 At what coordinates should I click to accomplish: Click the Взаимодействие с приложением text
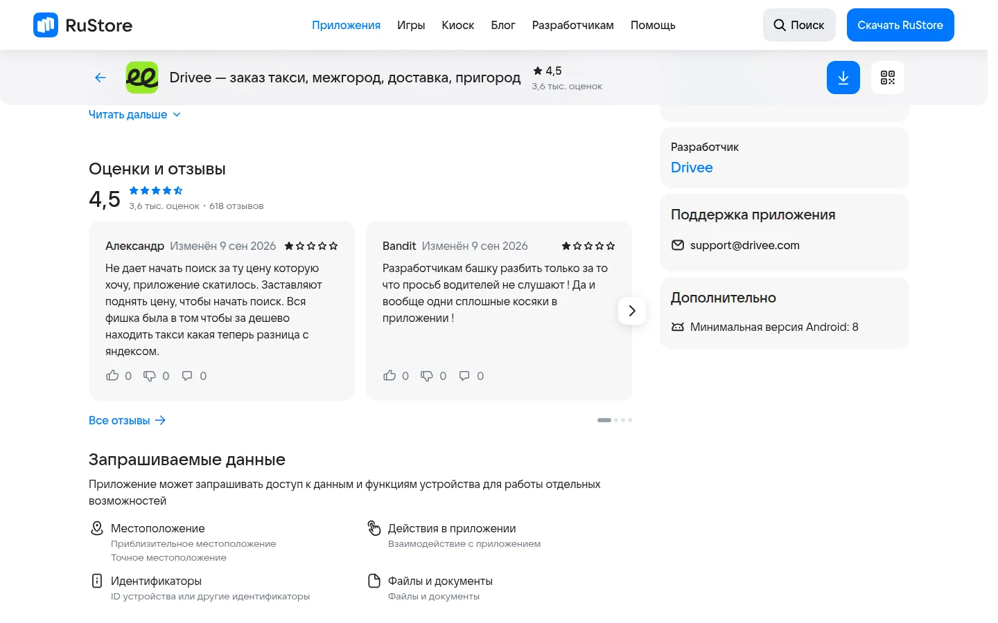[464, 543]
